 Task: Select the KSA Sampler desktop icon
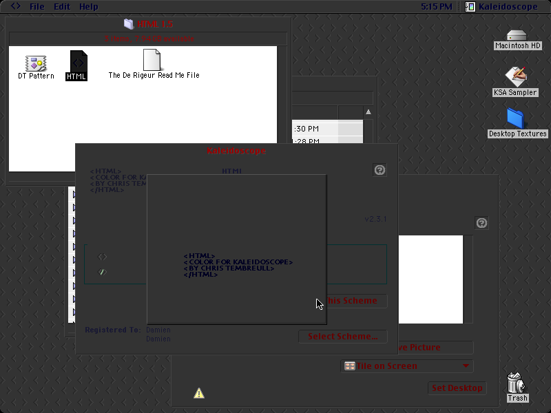tap(516, 76)
